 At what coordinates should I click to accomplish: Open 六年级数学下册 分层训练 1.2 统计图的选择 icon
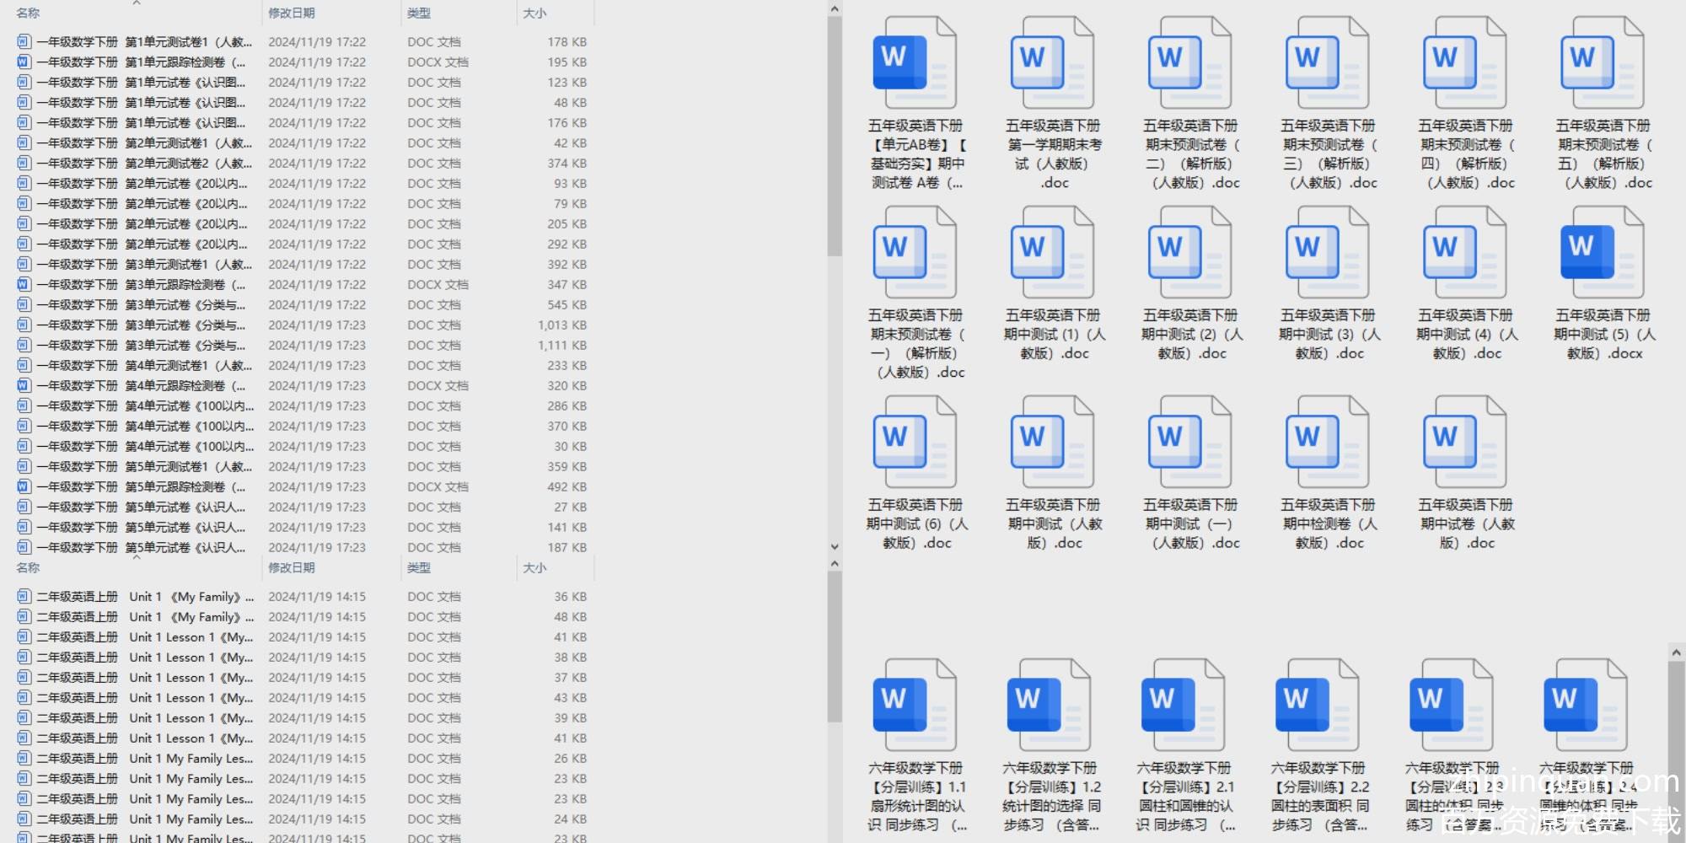coord(1049,705)
